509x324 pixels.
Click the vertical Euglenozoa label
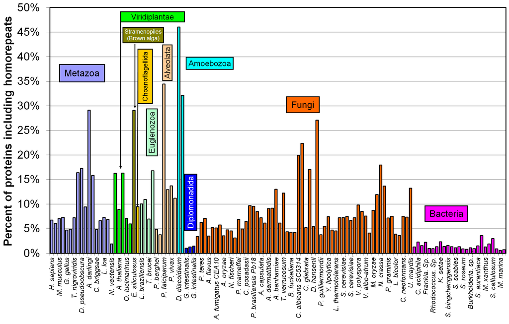(153, 133)
